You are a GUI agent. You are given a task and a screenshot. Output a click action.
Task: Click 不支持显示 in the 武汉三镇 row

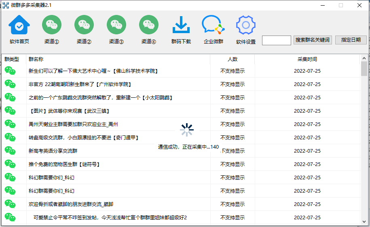233,111
